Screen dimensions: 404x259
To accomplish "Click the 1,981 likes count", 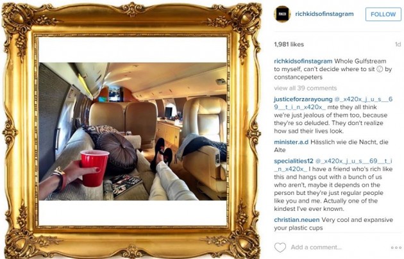I will (289, 44).
